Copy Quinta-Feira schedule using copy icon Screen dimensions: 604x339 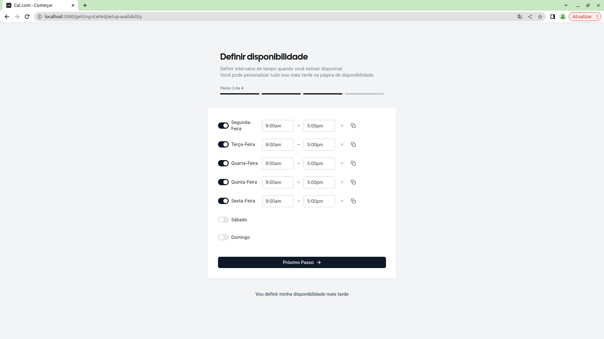point(353,182)
